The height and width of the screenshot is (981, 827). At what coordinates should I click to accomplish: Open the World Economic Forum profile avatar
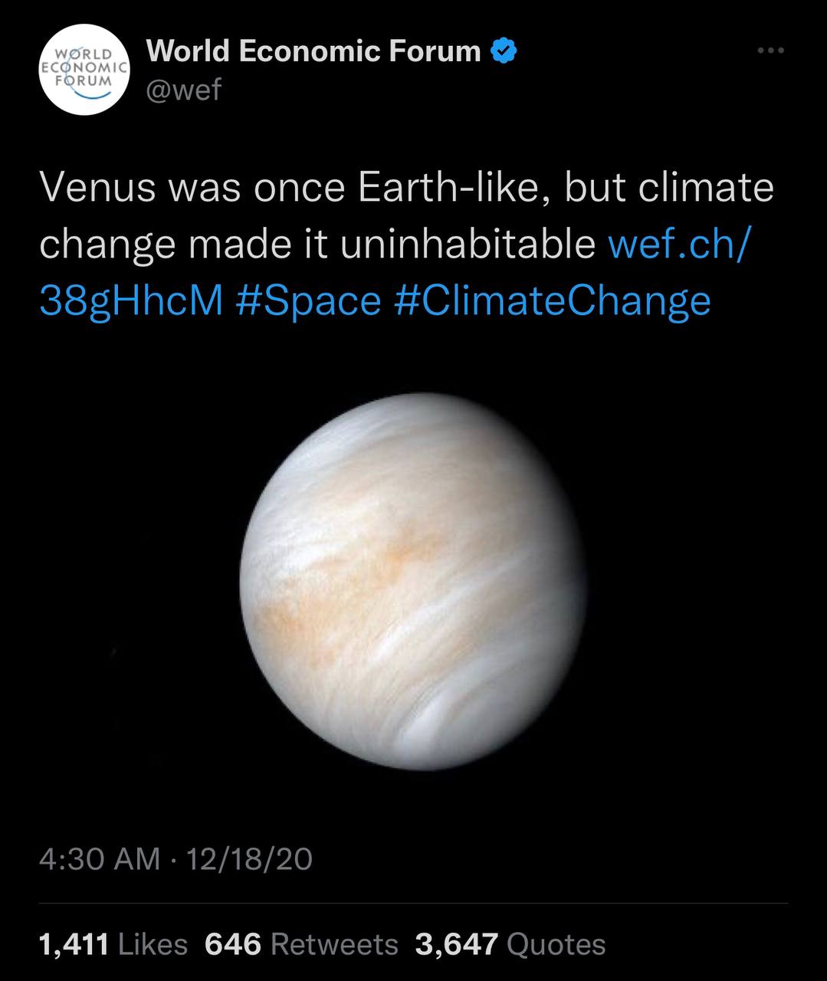84,70
